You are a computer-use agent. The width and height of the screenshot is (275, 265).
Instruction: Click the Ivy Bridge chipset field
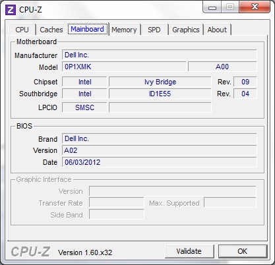tap(160, 82)
